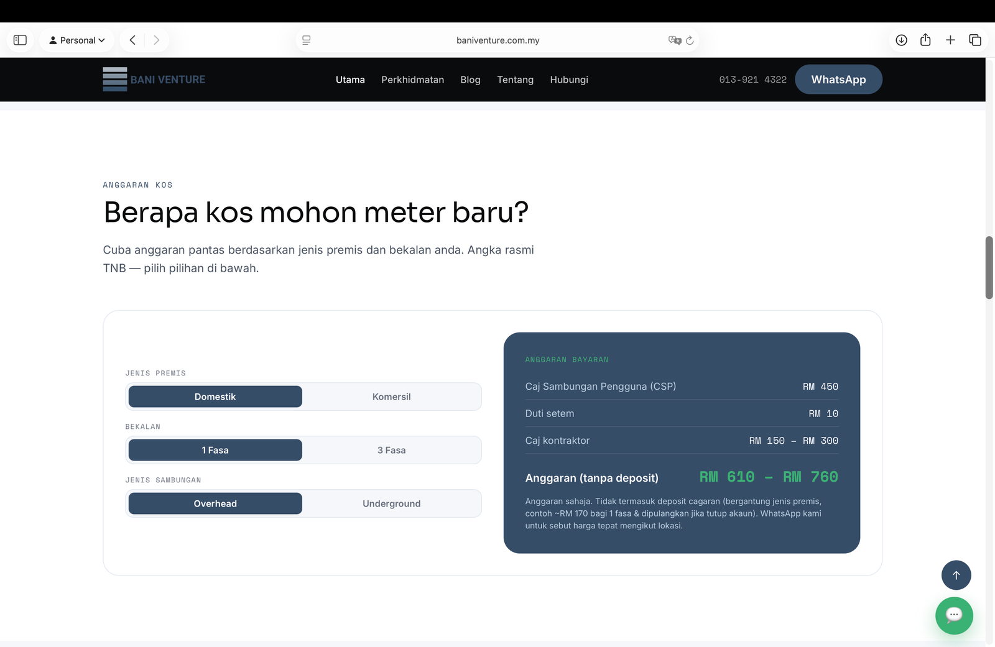
Task: Open the Perkhidmatan menu item
Action: click(412, 80)
